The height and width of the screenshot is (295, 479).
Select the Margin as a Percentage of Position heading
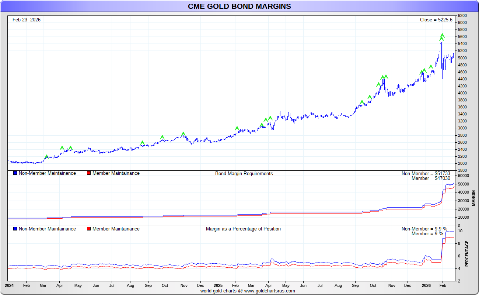tap(243, 229)
